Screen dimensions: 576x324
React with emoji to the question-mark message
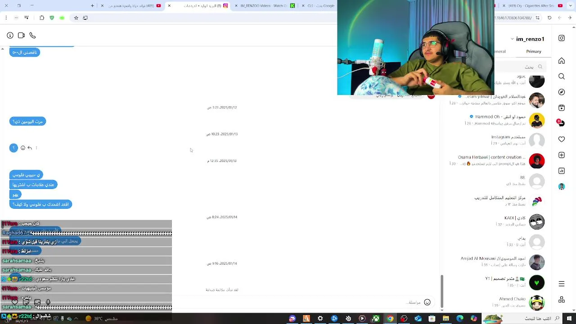click(23, 148)
